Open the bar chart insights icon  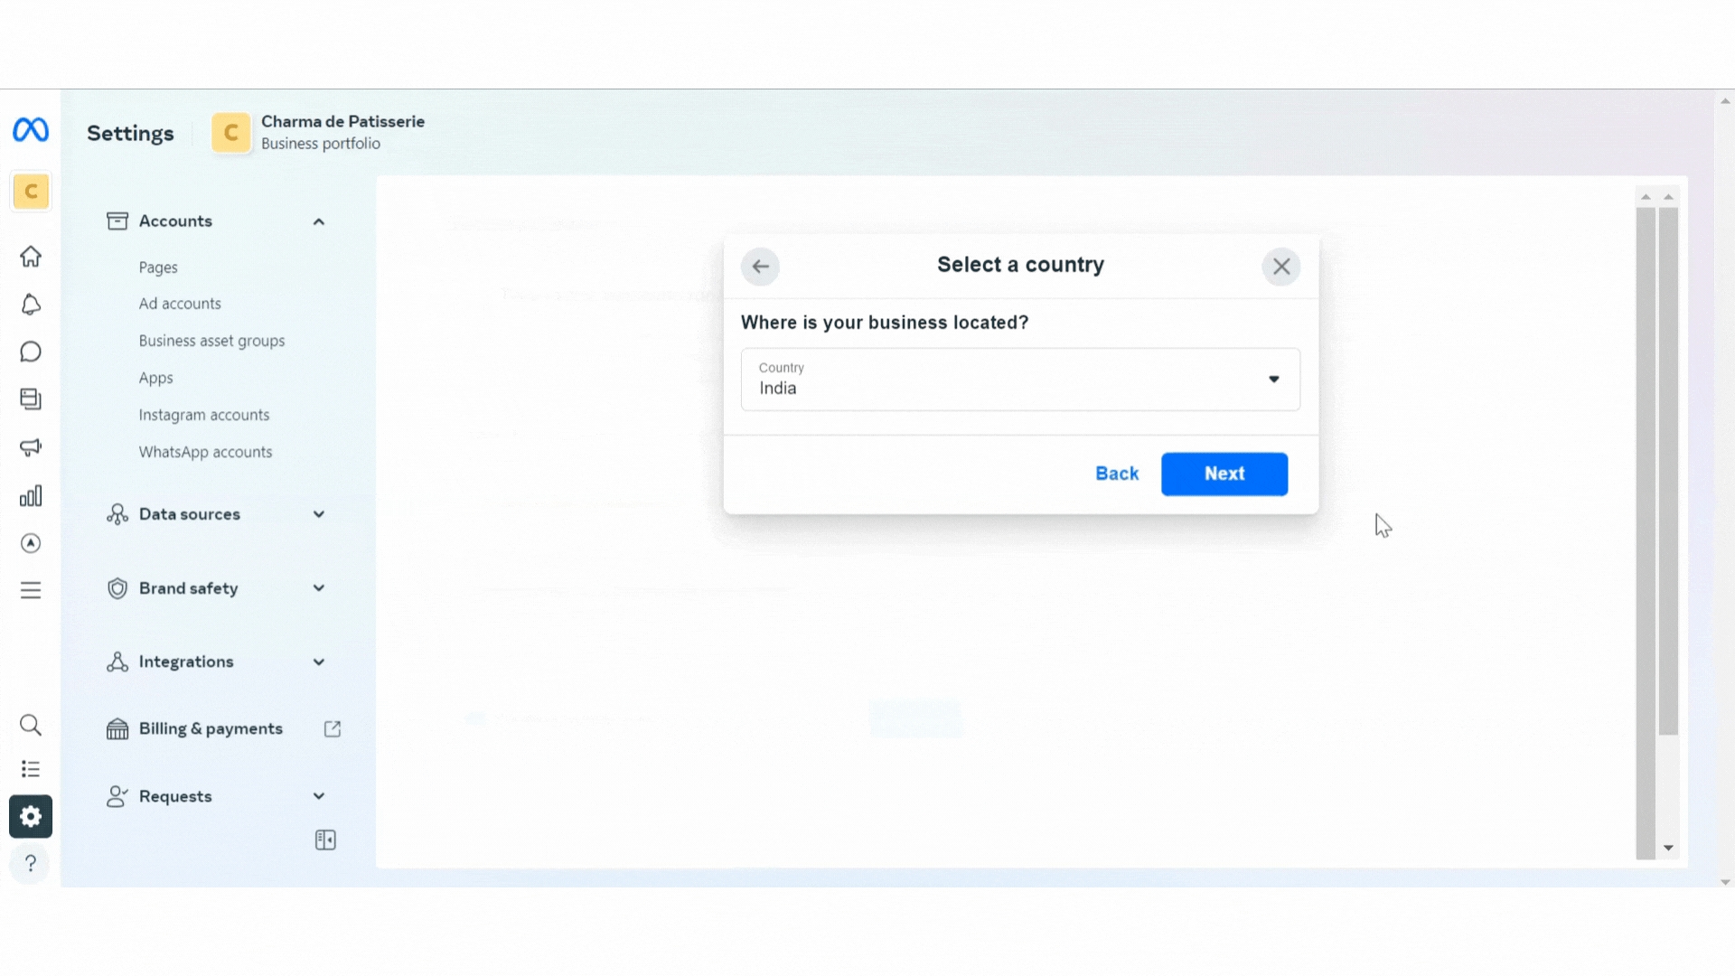[31, 496]
